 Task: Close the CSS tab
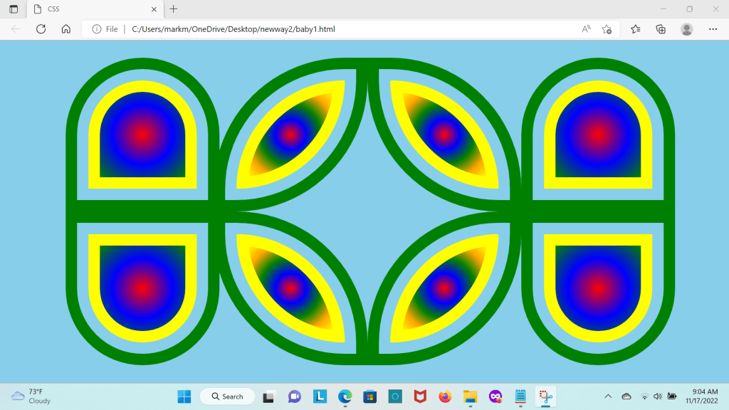[x=153, y=9]
